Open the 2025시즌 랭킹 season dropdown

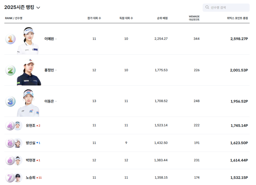coord(38,8)
